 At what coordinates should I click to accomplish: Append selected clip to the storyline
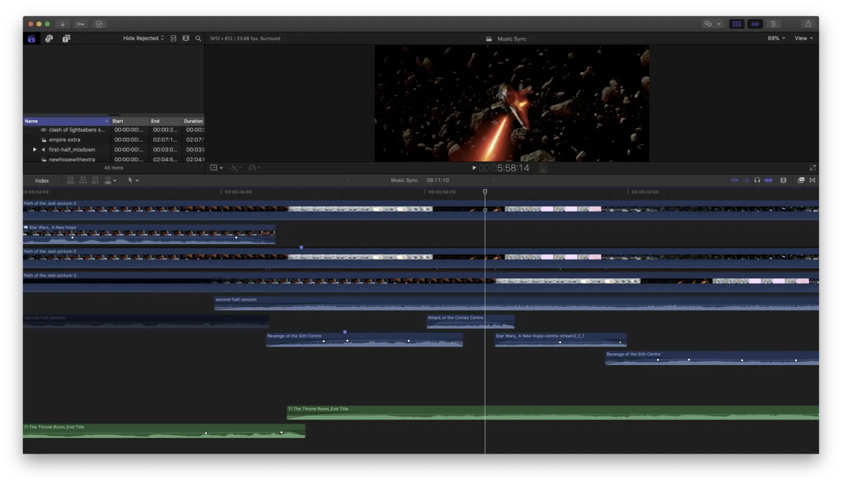click(x=96, y=180)
